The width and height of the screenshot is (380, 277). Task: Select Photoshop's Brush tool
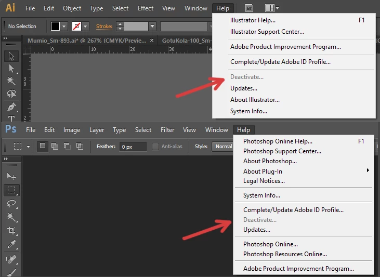click(x=11, y=272)
